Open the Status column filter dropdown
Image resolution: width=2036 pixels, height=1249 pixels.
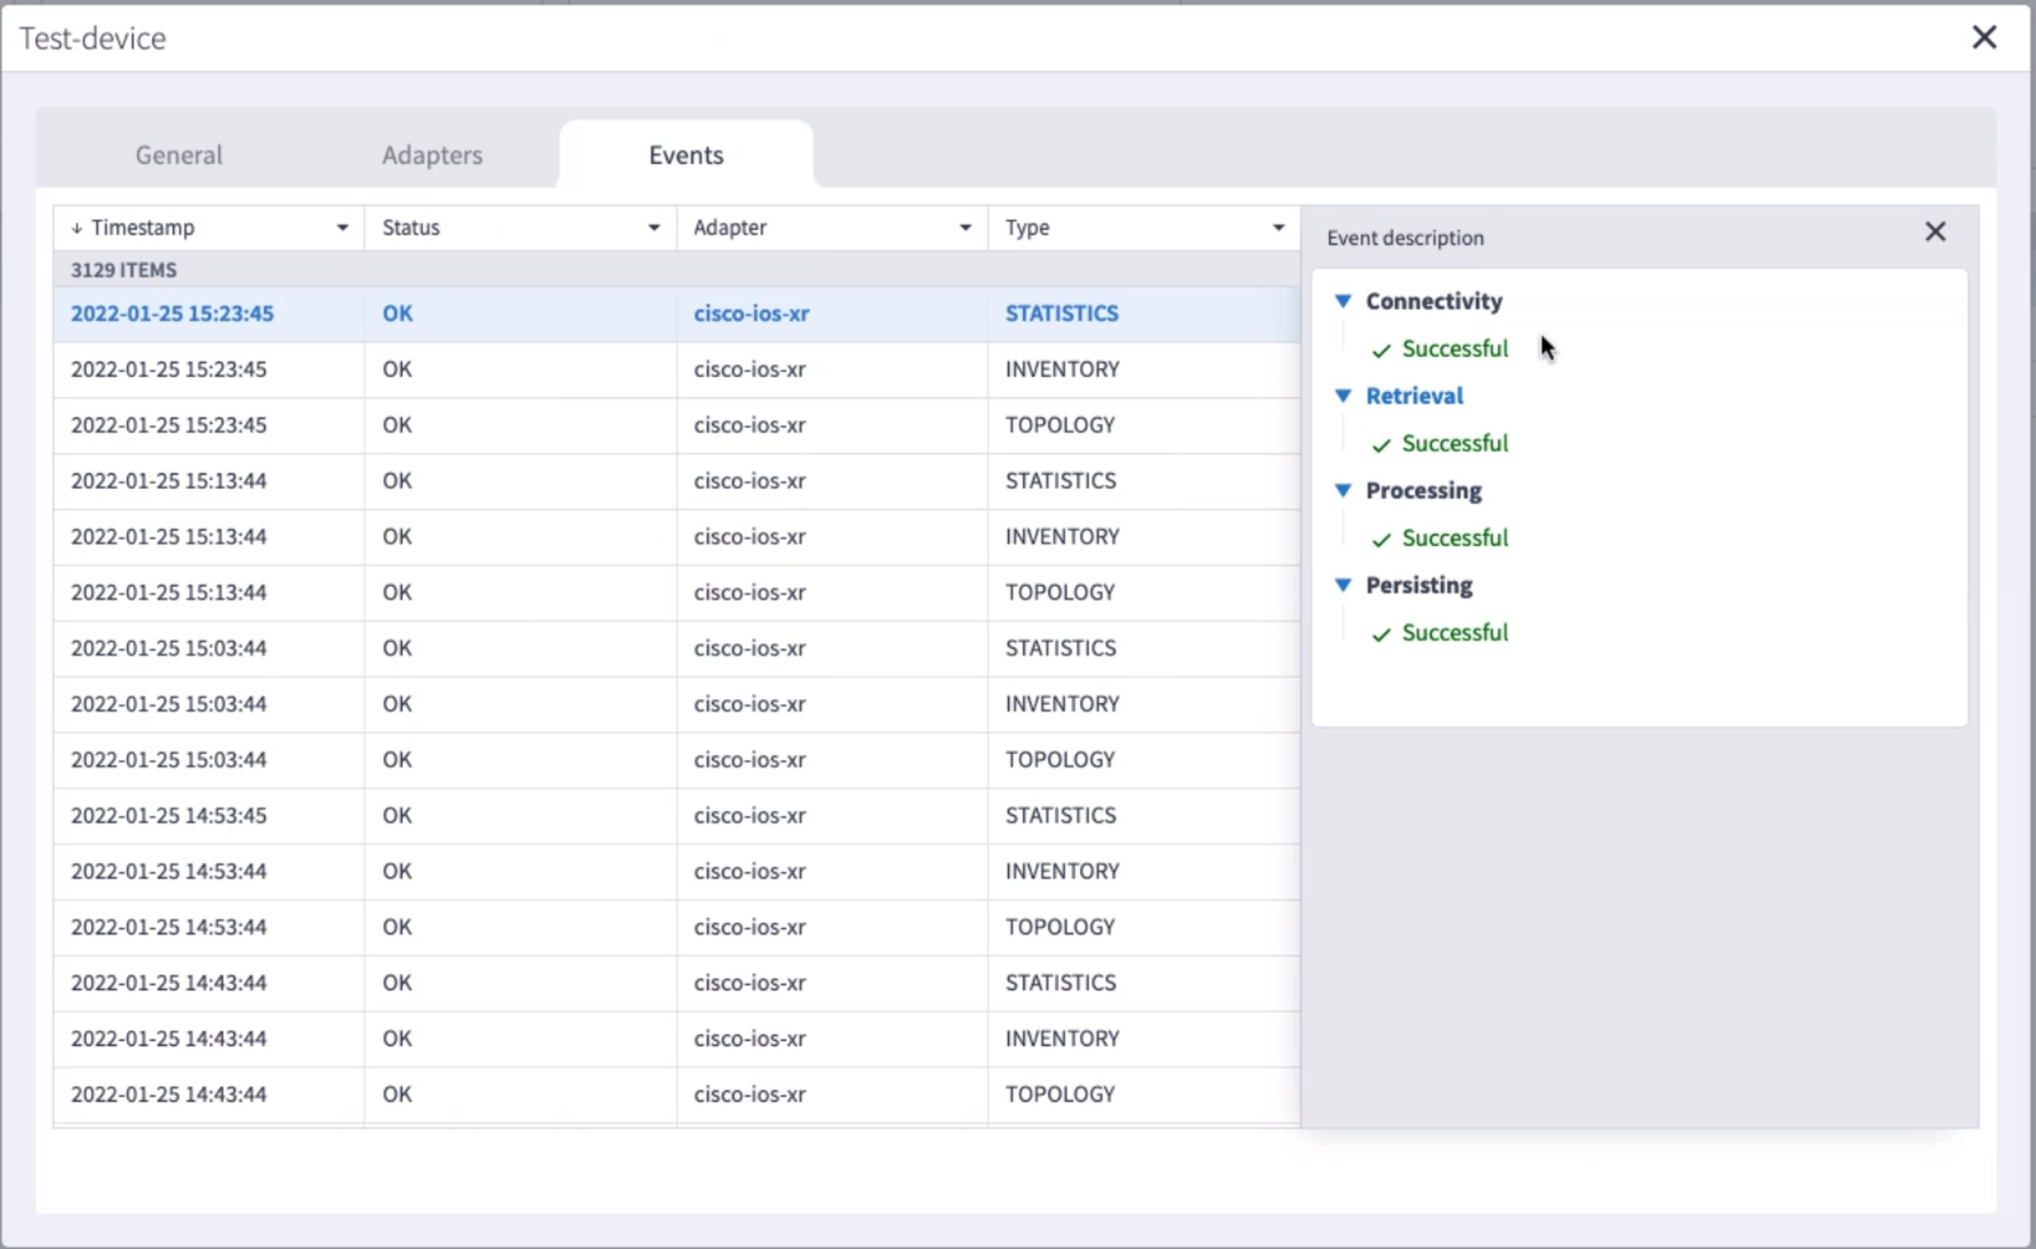point(654,227)
